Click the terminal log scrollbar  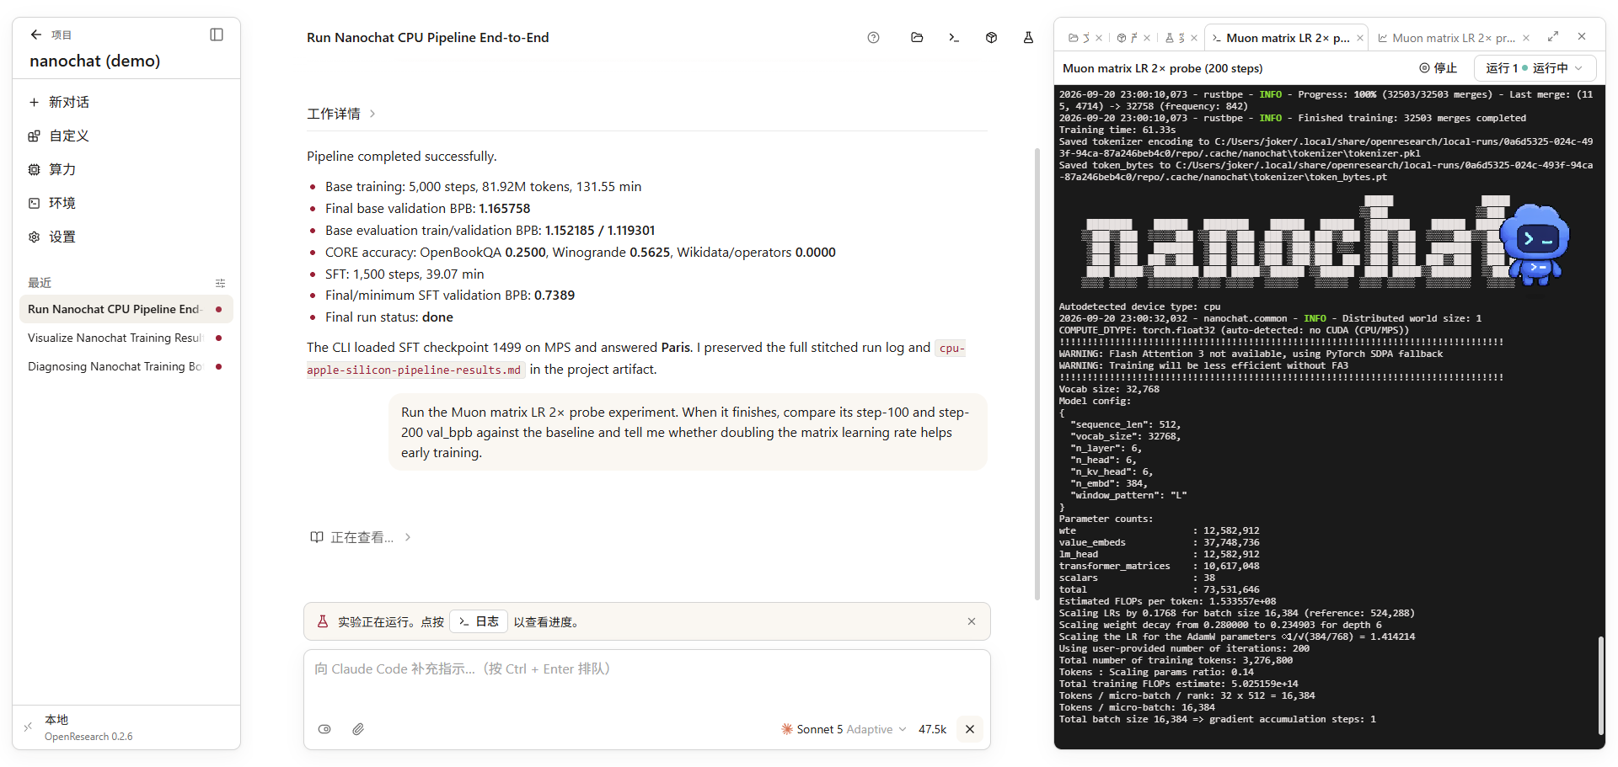click(x=1600, y=685)
